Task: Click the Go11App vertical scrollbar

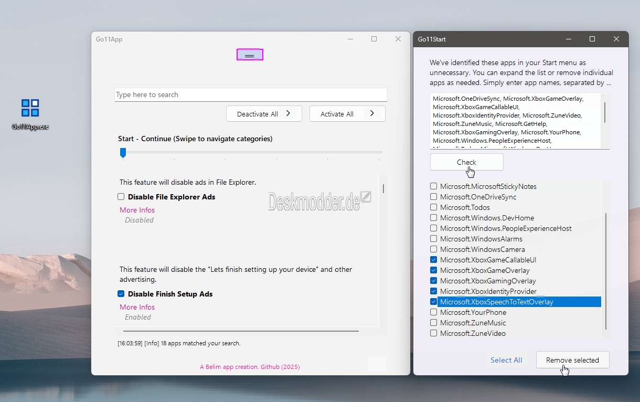Action: (383, 188)
